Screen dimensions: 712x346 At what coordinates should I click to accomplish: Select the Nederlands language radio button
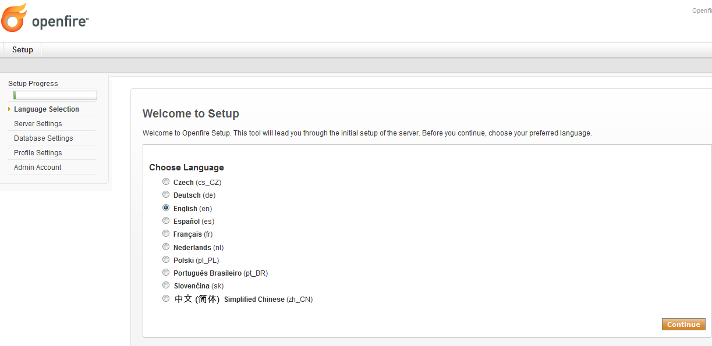[166, 247]
